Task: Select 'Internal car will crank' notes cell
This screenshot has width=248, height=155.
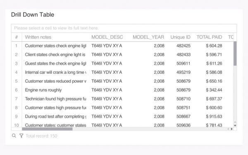Action: click(x=55, y=73)
